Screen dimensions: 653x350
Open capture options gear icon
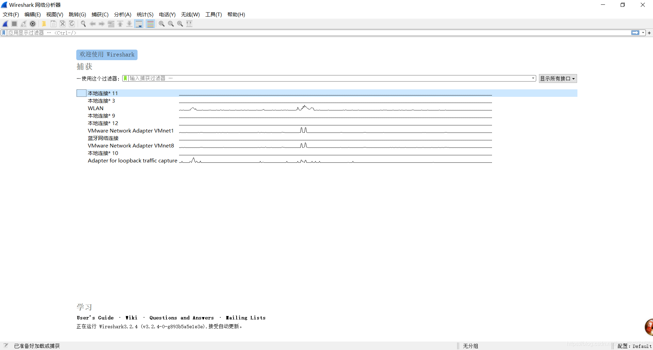click(x=33, y=24)
